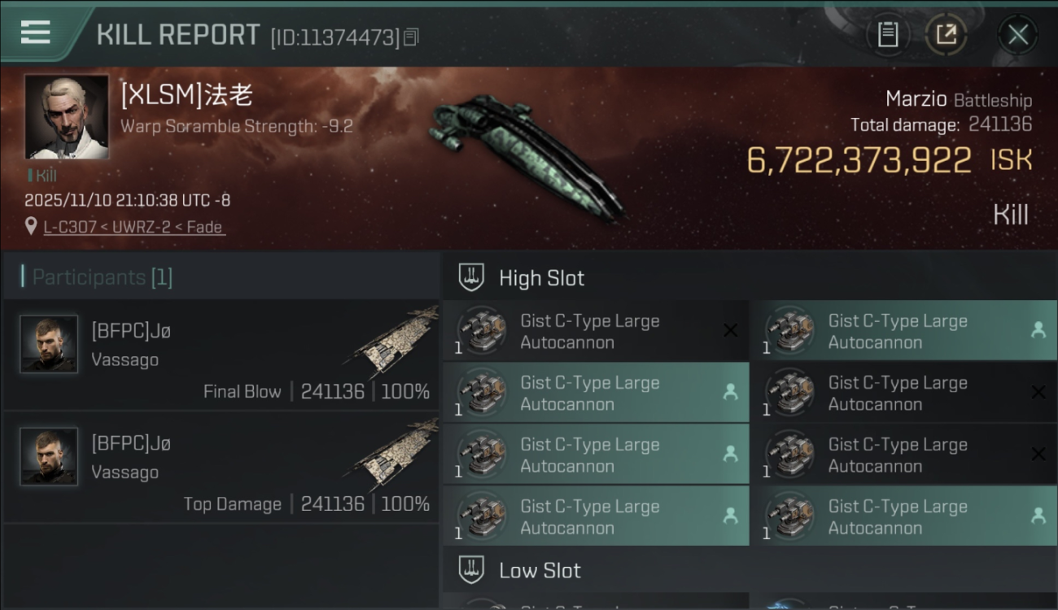
Task: Share the kill report externally
Action: tap(946, 34)
